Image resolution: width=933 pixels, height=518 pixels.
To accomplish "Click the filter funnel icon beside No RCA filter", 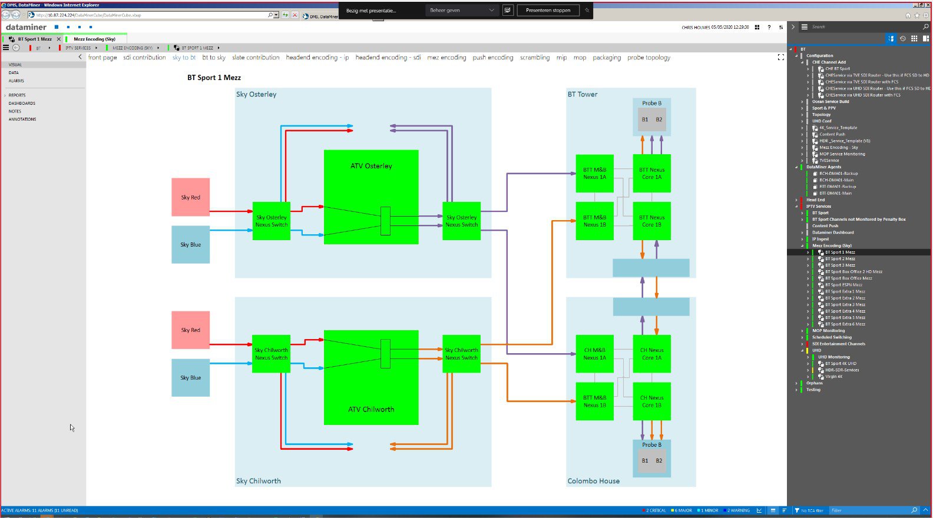I will point(797,510).
